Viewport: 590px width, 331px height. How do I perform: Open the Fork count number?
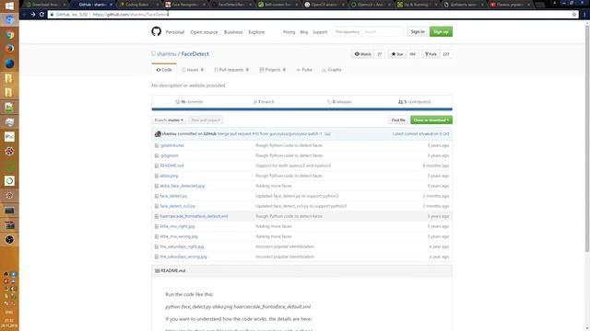(446, 54)
